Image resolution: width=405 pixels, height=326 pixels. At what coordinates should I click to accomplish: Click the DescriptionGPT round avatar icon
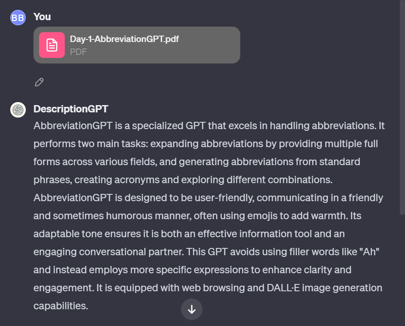tap(18, 110)
